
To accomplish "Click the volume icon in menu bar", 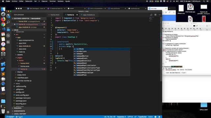I will coord(177,1).
